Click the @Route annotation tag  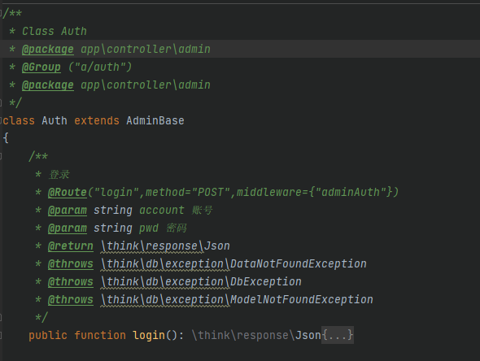(x=68, y=192)
